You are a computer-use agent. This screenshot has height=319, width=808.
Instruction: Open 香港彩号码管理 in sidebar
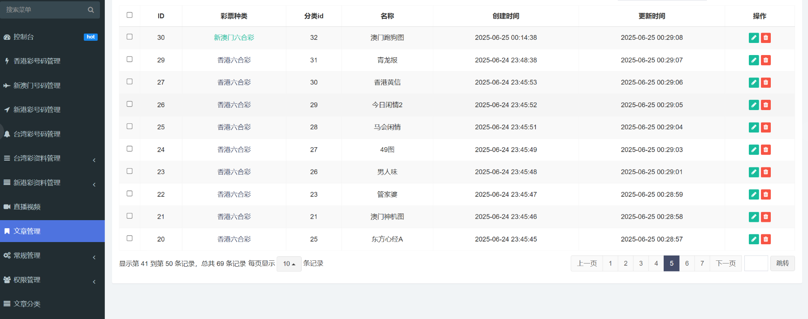point(52,61)
